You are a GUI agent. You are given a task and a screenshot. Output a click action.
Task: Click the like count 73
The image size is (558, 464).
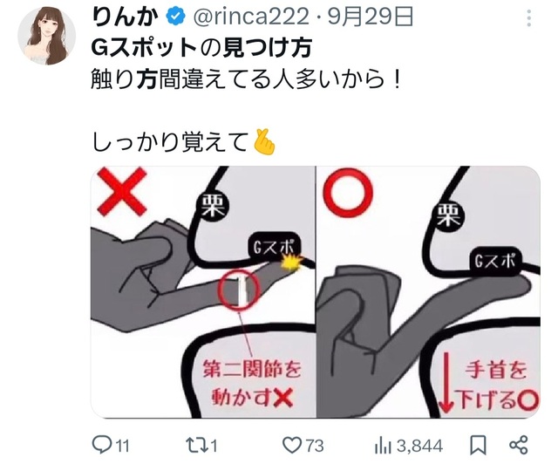(x=315, y=447)
